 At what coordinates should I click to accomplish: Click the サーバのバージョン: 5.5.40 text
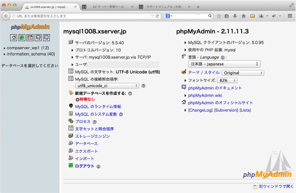pyautogui.click(x=100, y=43)
